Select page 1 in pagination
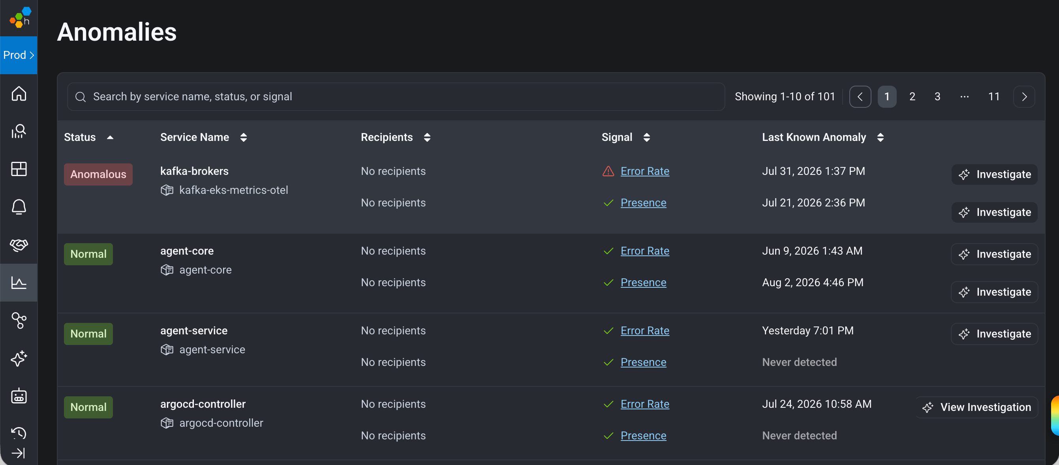 pos(887,97)
